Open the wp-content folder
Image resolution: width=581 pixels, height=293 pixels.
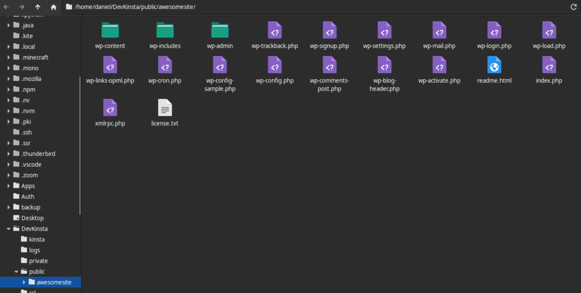click(110, 30)
